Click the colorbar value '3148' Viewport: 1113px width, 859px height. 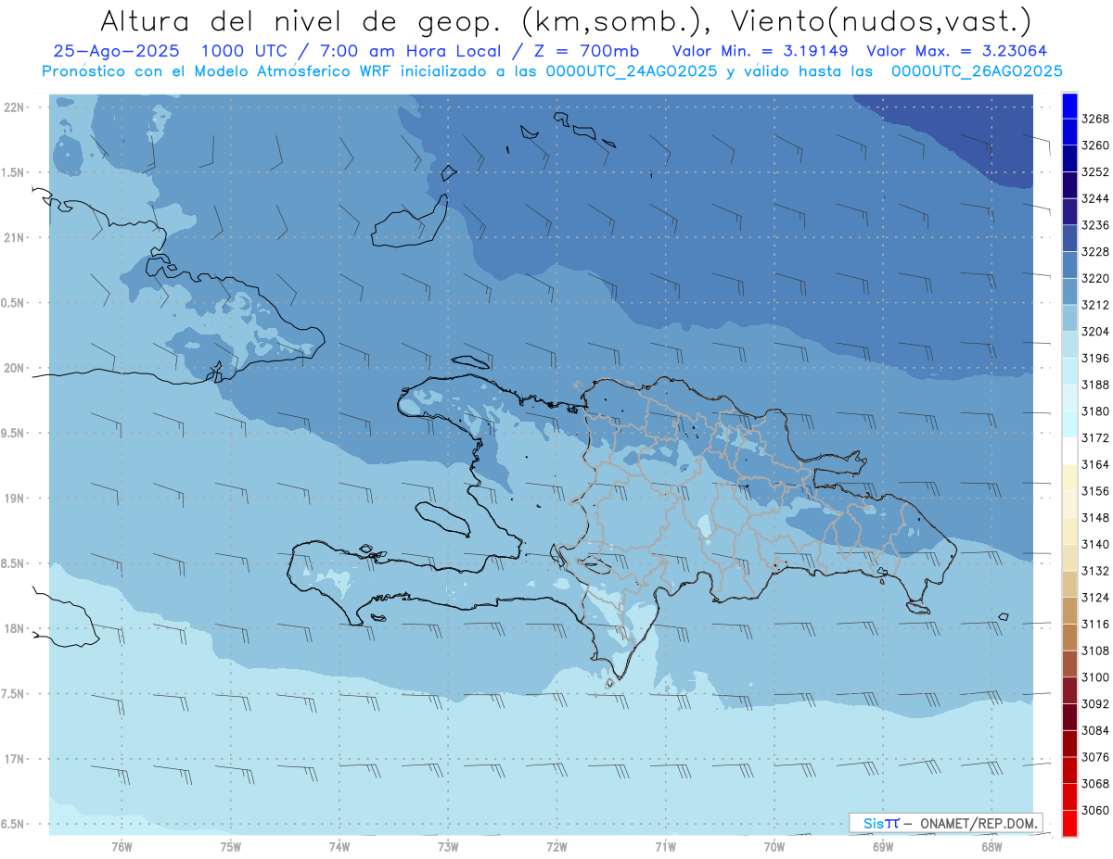[1095, 518]
